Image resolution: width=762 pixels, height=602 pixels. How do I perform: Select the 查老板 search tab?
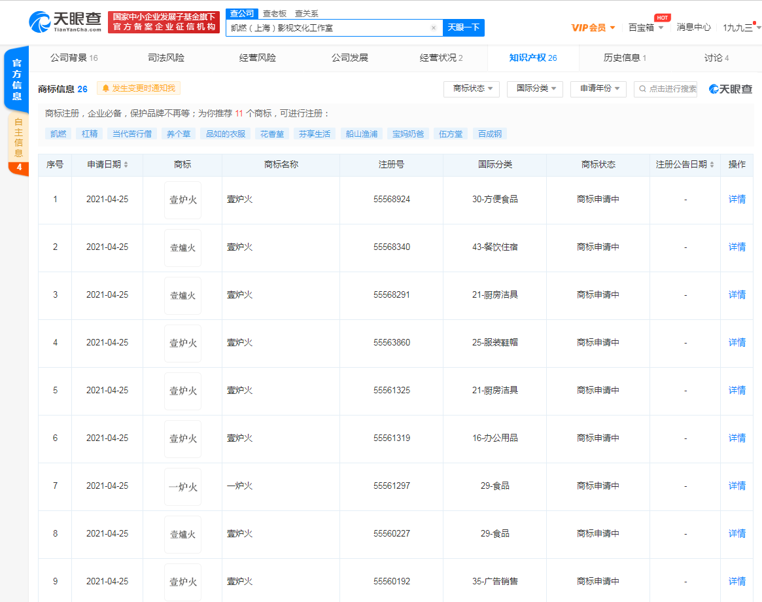pos(274,14)
